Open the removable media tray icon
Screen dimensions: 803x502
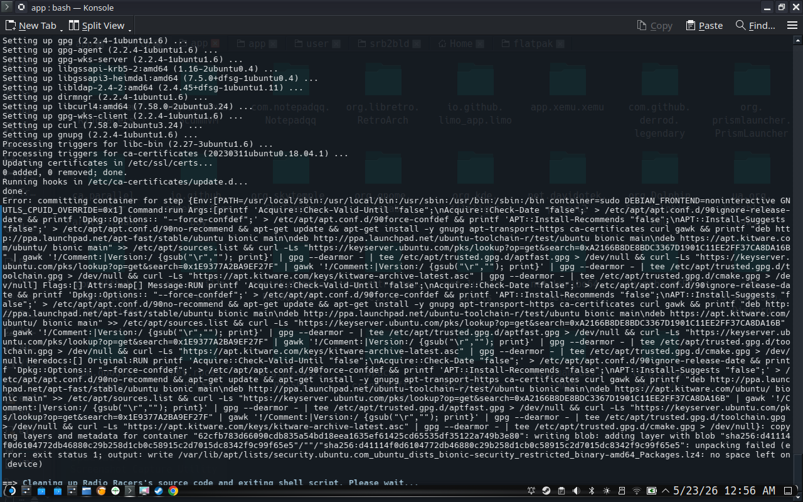[x=621, y=491]
